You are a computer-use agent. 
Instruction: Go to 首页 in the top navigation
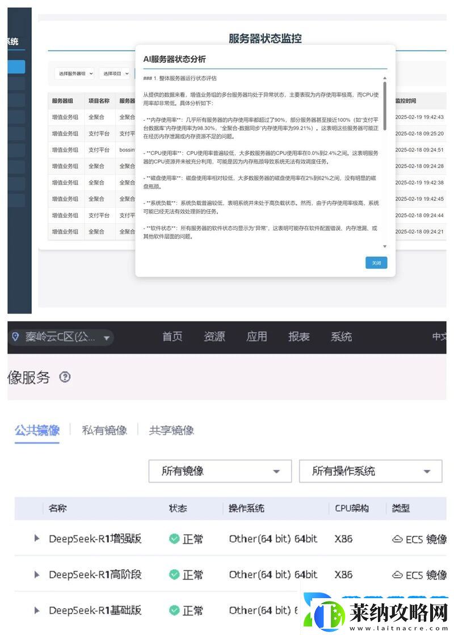click(x=173, y=337)
